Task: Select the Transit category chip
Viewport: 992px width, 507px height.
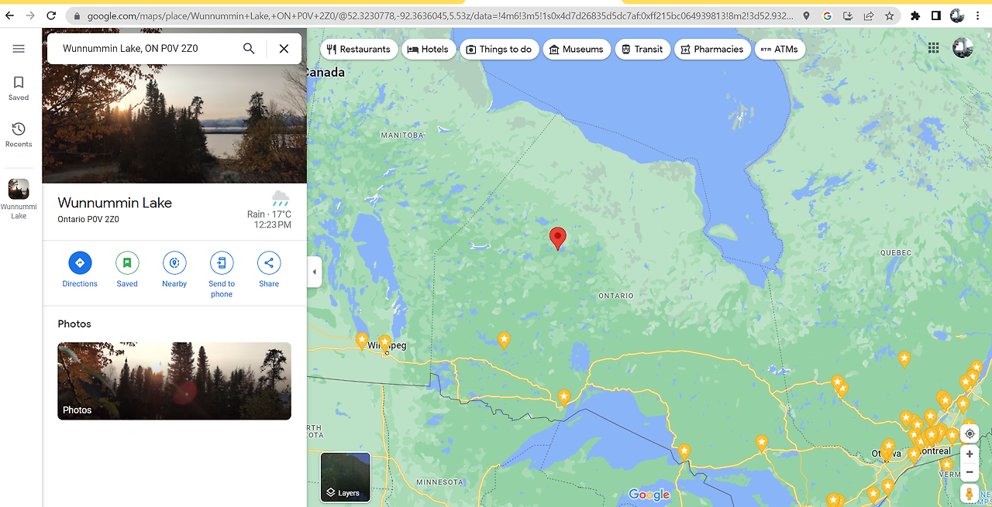Action: (642, 49)
